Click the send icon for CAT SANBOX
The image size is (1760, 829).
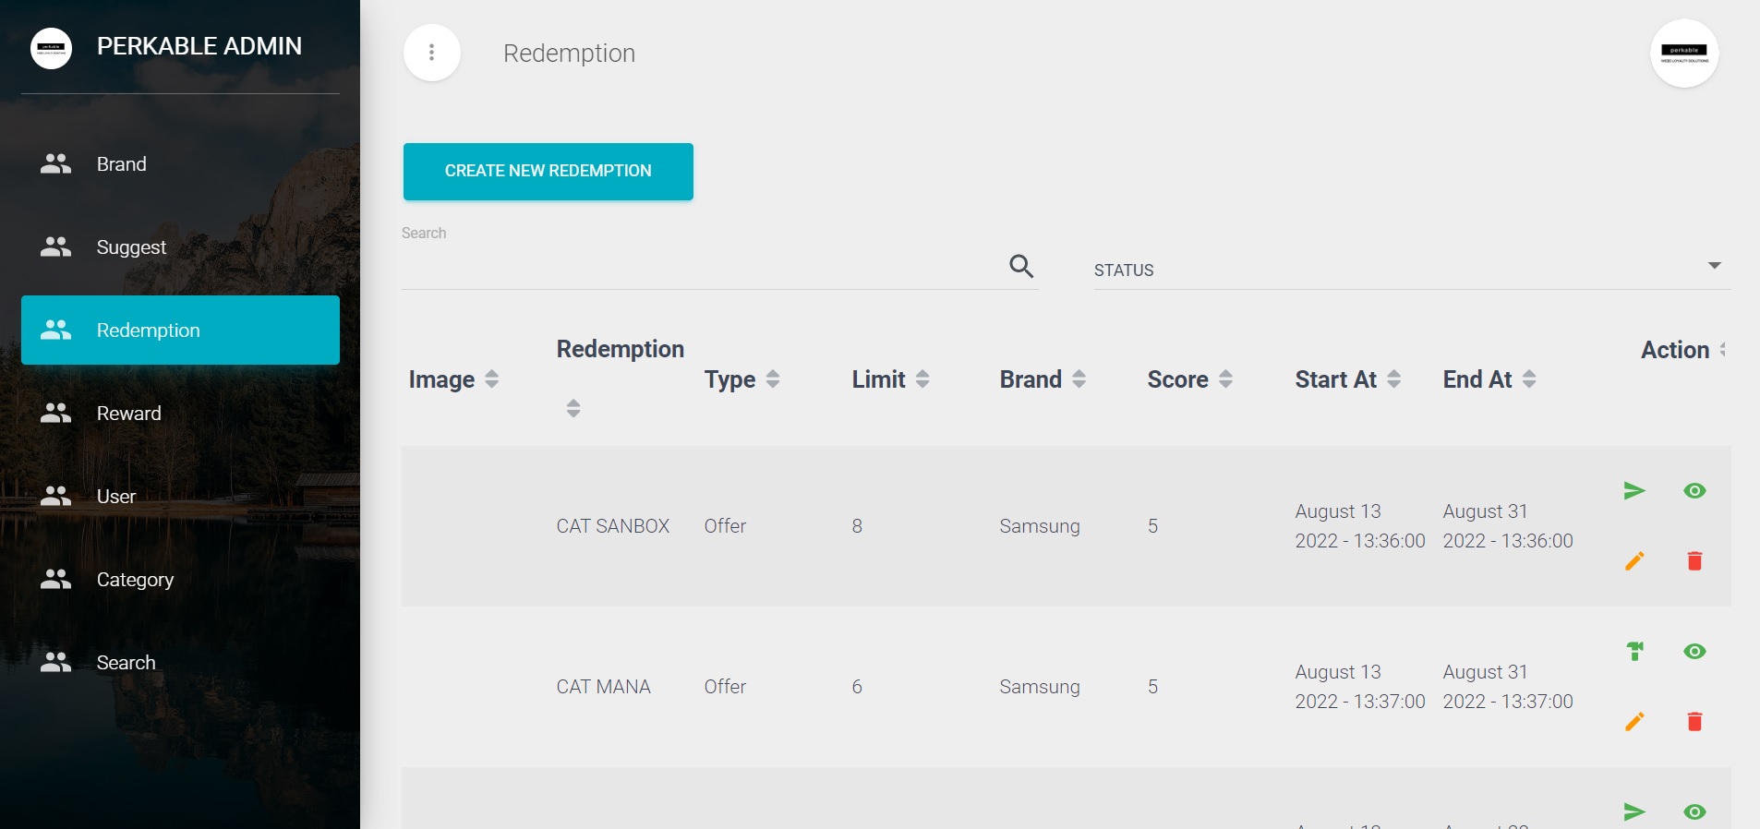pyautogui.click(x=1634, y=490)
